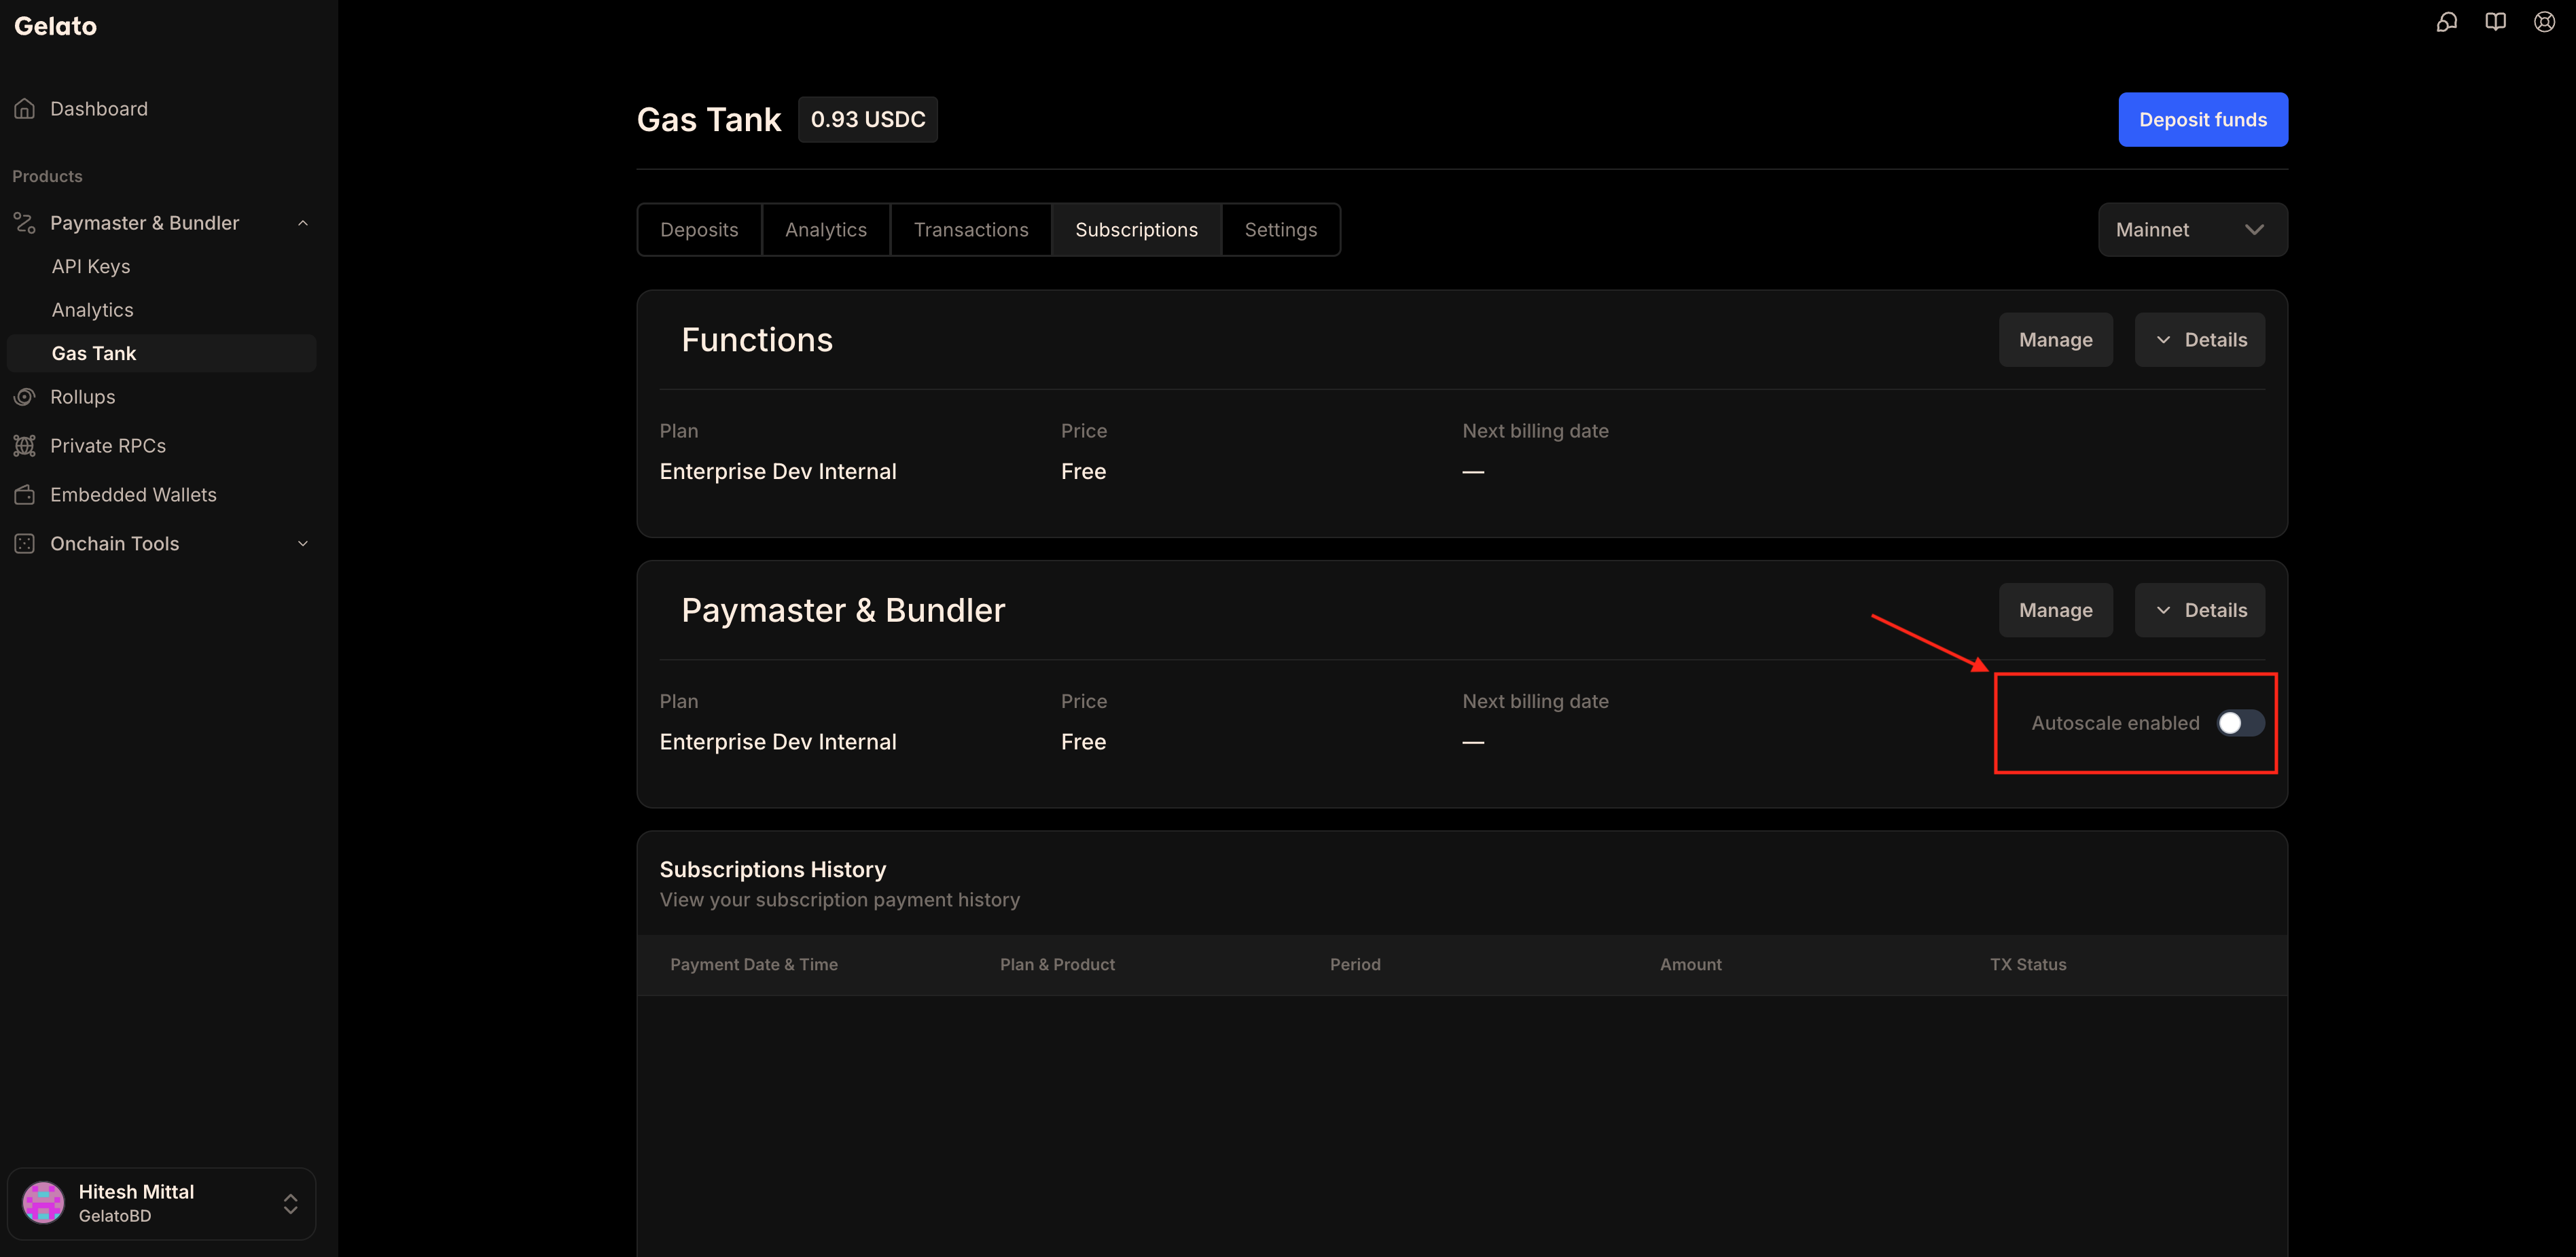
Task: Click the Gas Tank page heading
Action: (x=709, y=120)
